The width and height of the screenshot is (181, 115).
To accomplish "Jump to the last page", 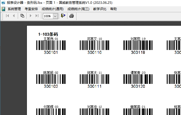I will tap(37, 16).
